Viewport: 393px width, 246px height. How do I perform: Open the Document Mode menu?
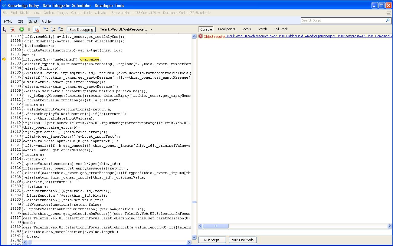[x=186, y=13]
